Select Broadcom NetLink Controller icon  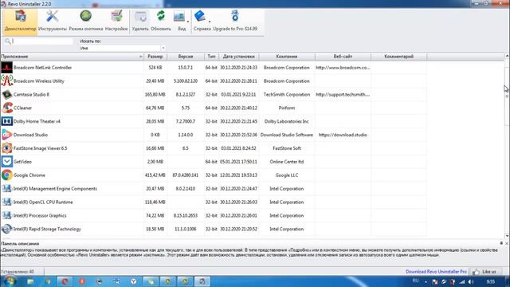pos(6,67)
